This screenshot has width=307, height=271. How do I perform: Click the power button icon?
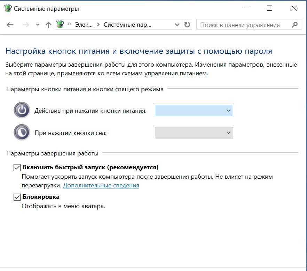[x=22, y=110]
